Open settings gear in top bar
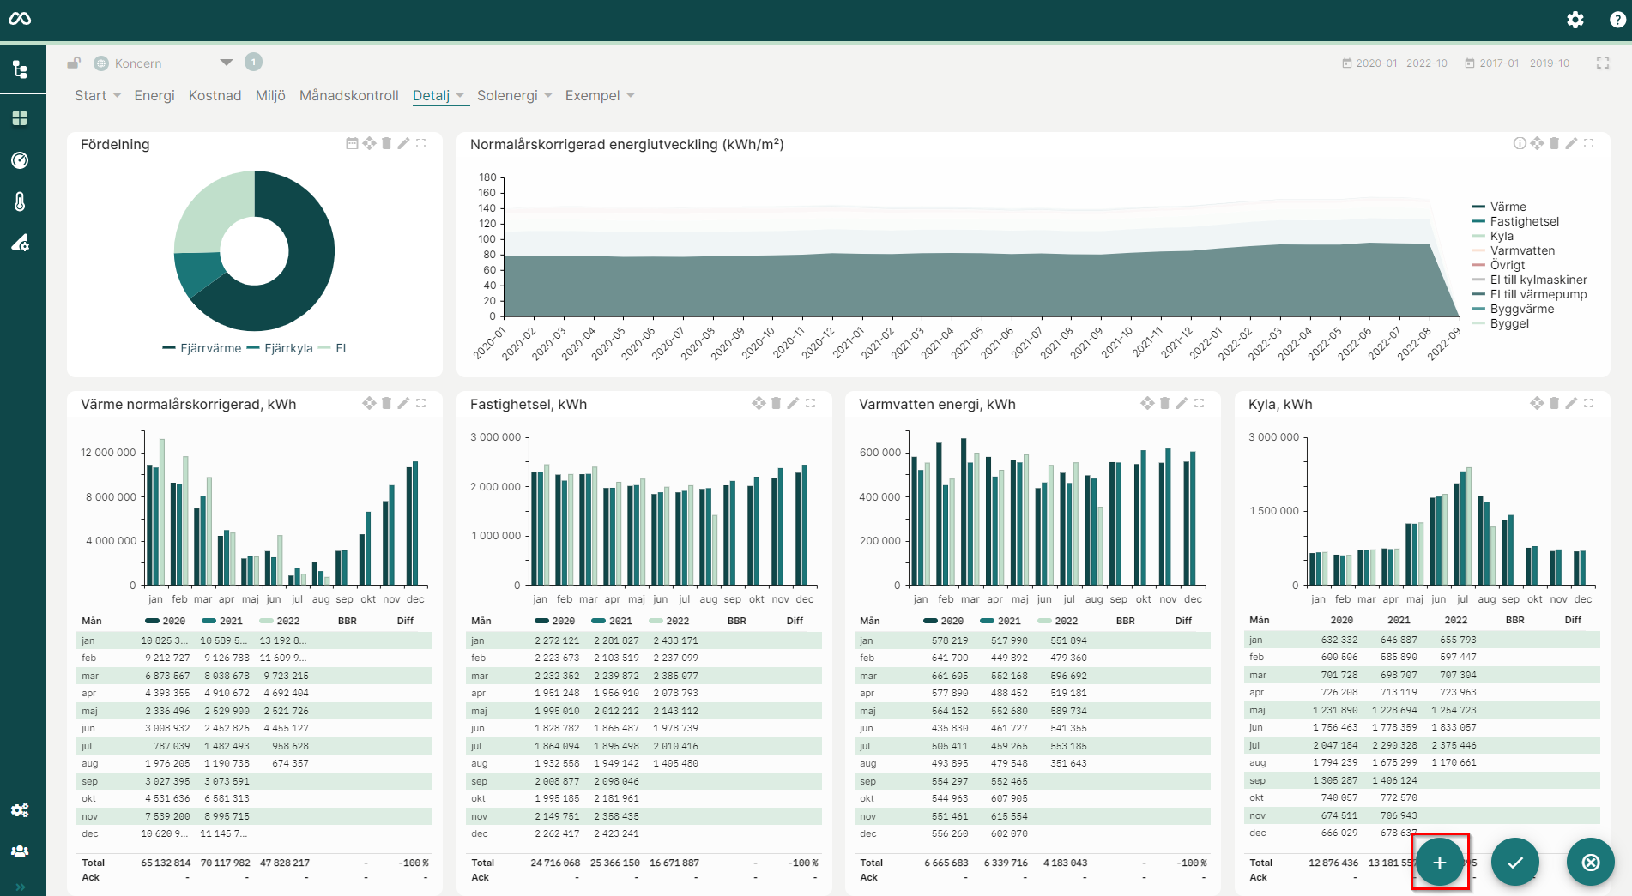The height and width of the screenshot is (896, 1632). coord(1575,19)
